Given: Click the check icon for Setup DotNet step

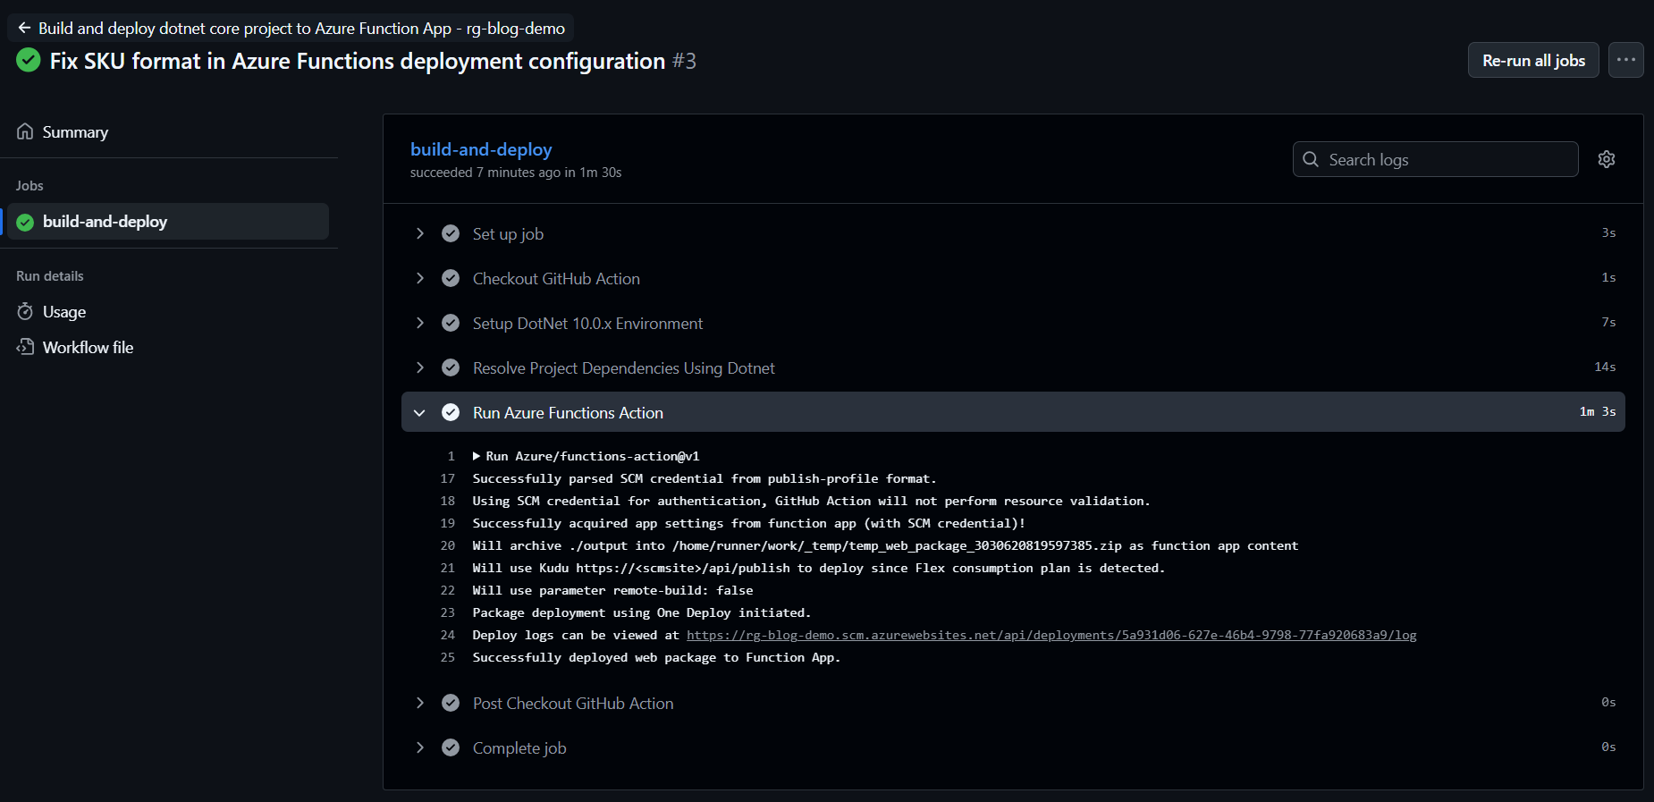Looking at the screenshot, I should pyautogui.click(x=451, y=323).
